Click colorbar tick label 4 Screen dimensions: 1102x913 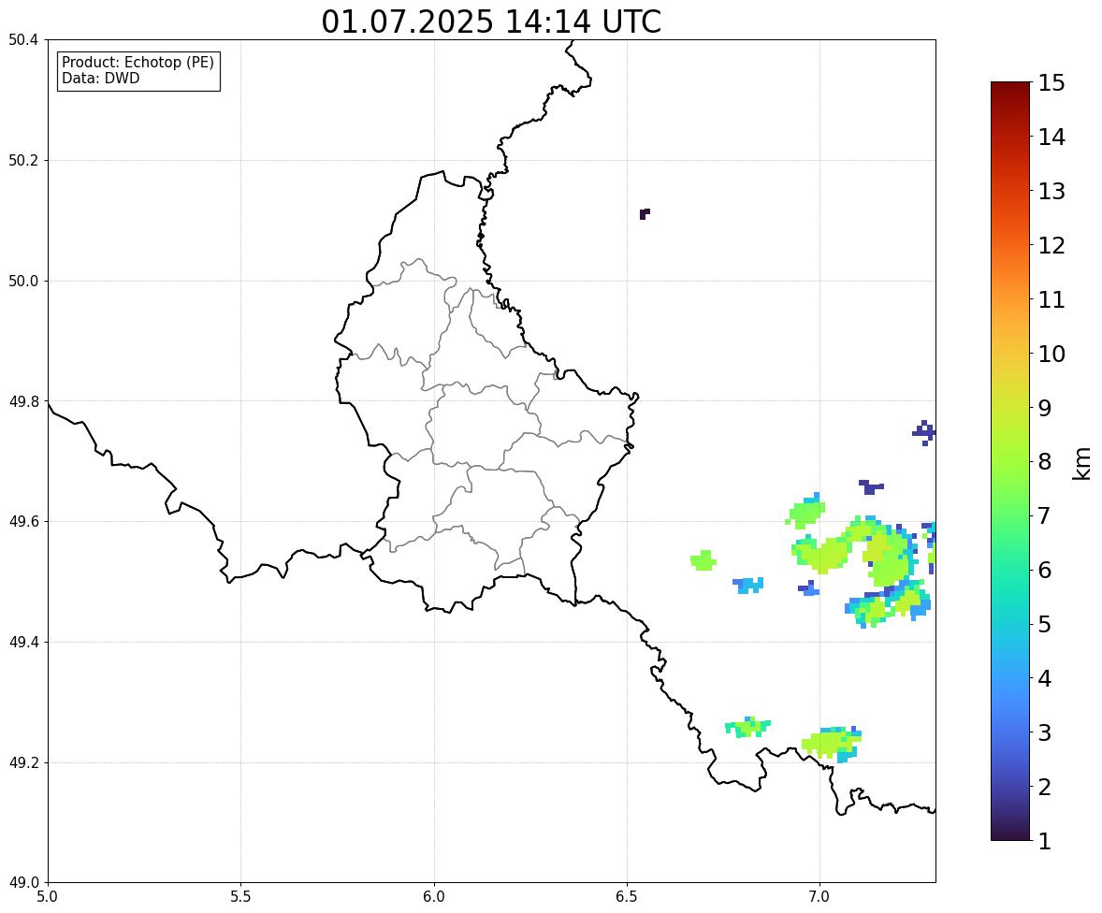(1045, 678)
